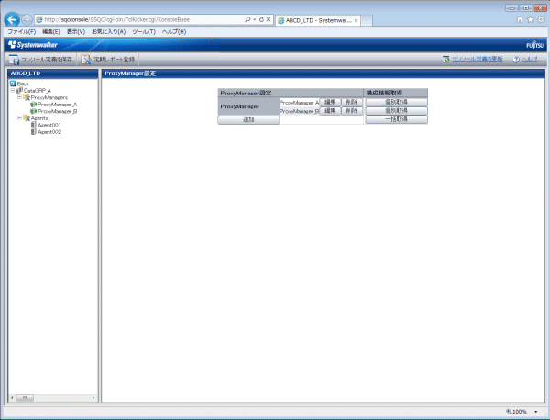
Task: Open the ツール(T) menu
Action: coord(144,31)
